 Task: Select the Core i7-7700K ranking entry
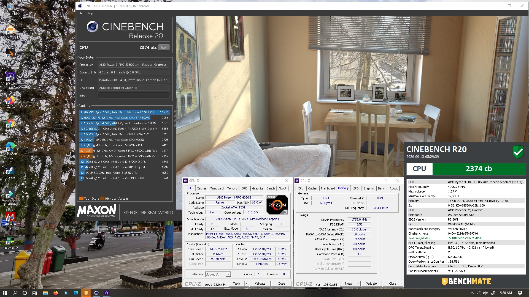click(x=124, y=145)
